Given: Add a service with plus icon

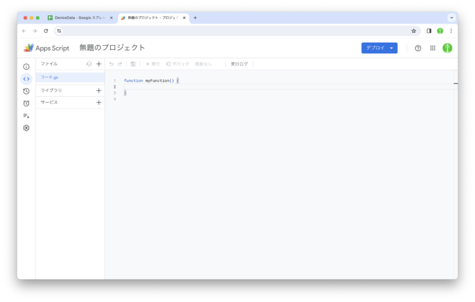Looking at the screenshot, I should (x=99, y=103).
